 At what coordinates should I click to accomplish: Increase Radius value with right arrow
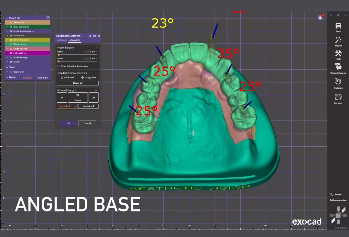[97, 59]
